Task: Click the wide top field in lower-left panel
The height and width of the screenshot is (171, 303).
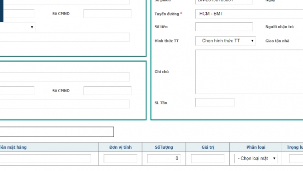Action: coord(65,77)
